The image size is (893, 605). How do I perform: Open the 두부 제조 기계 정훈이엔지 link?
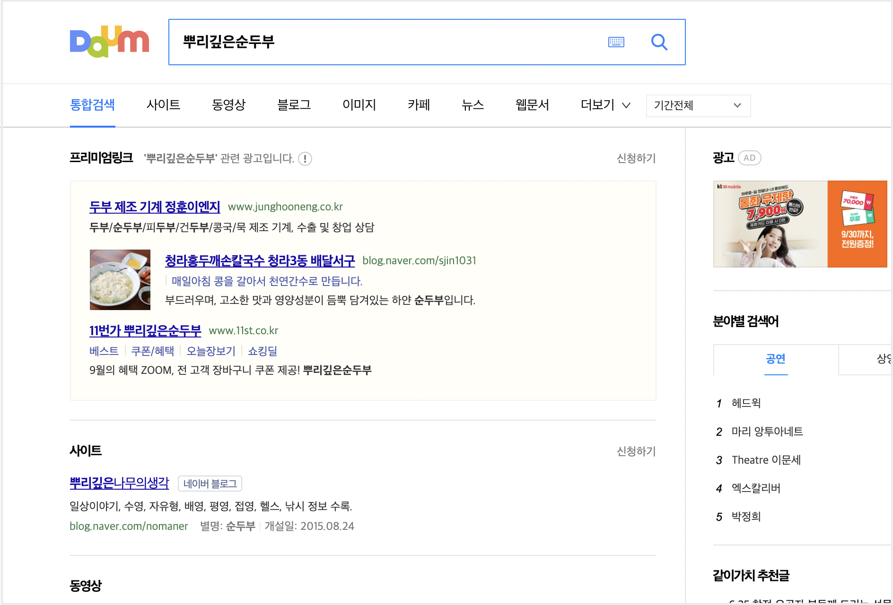(x=155, y=207)
